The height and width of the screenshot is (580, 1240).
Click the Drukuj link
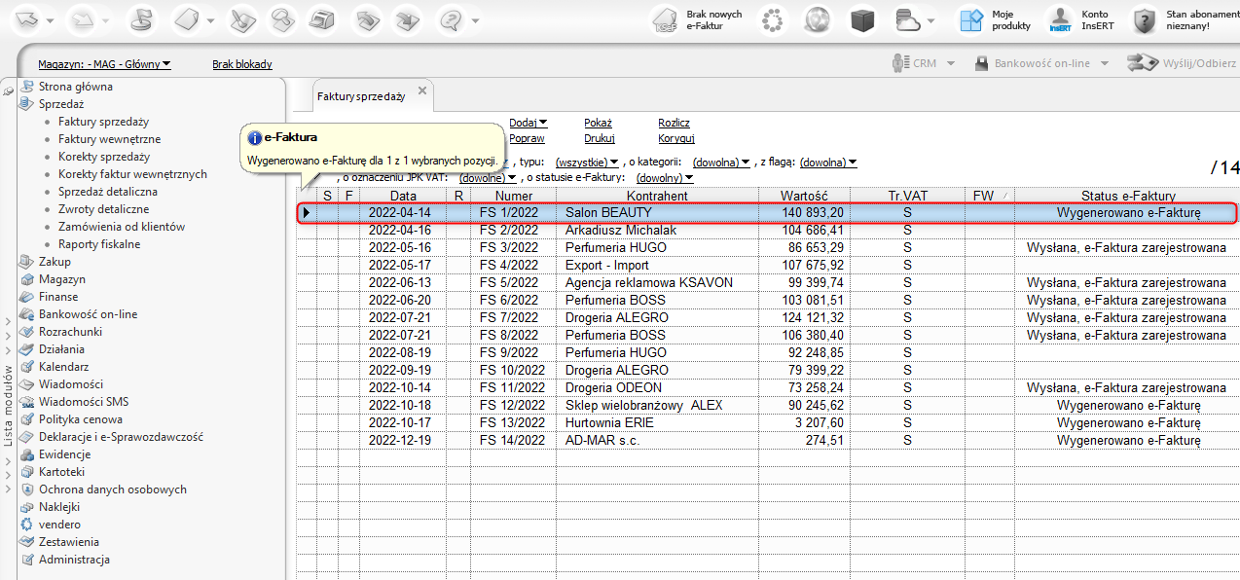600,138
